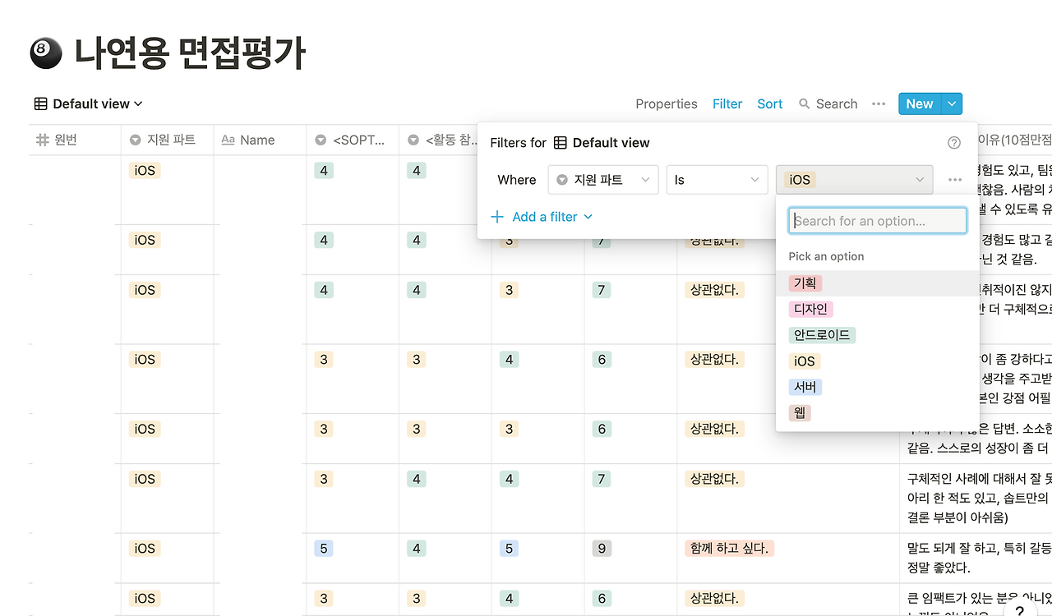Viewport: 1052px width, 616px height.
Task: Click the Name header Aa text icon
Action: [228, 140]
